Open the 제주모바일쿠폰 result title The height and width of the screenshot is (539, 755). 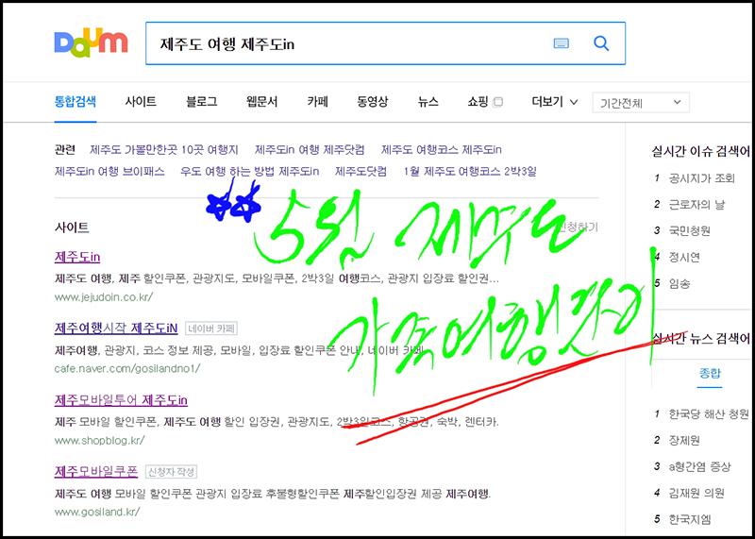click(x=96, y=471)
